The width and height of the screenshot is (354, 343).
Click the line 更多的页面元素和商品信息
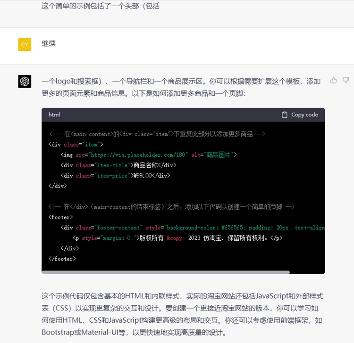click(143, 93)
